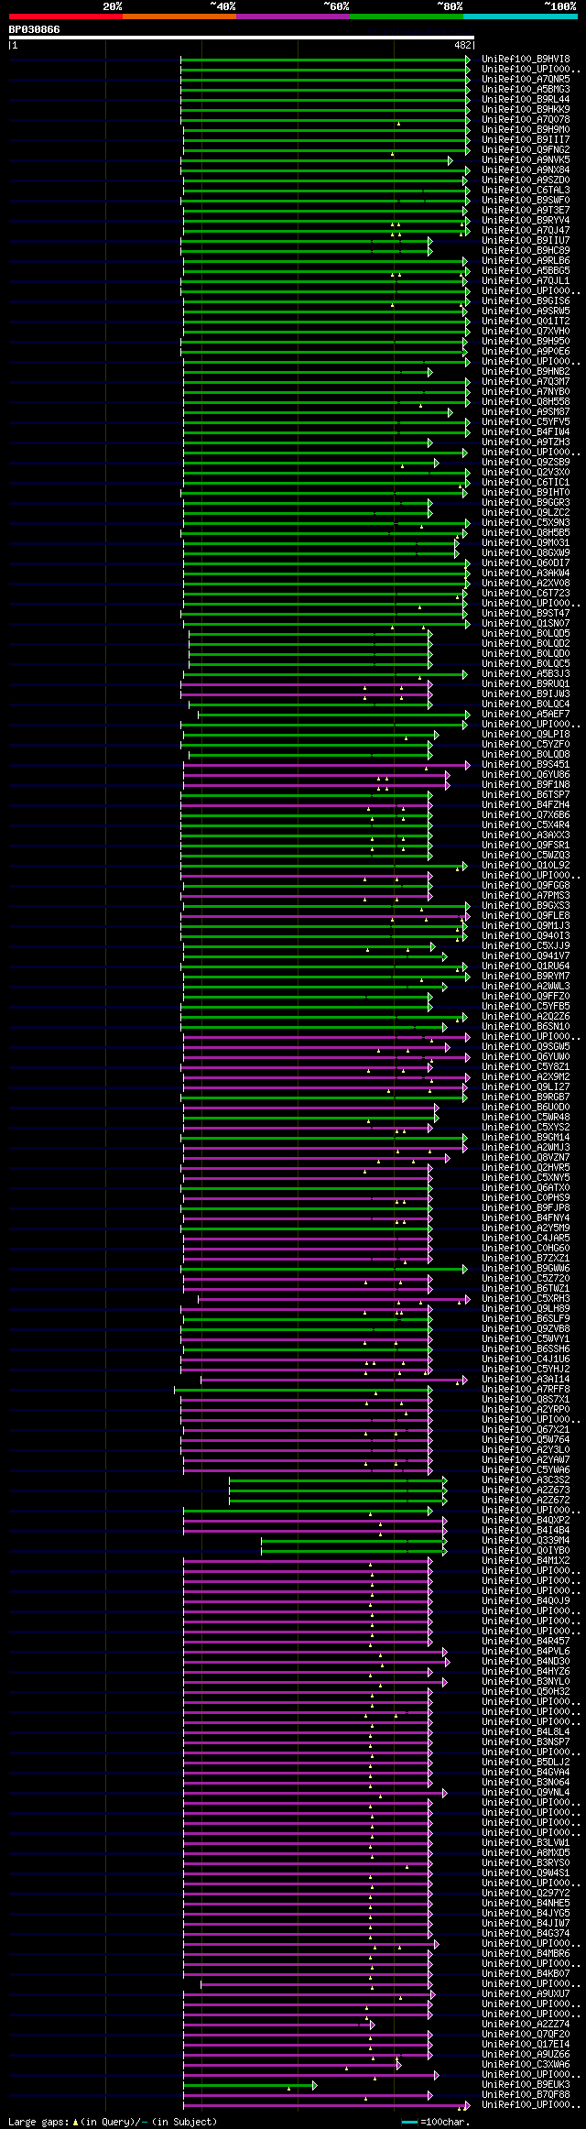Click the alignment arrow end for UniRef100_A9SM87
The width and height of the screenshot is (586, 2129).
coord(450,412)
